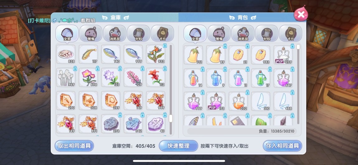Select green potion bottle with 17

click(x=261, y=78)
